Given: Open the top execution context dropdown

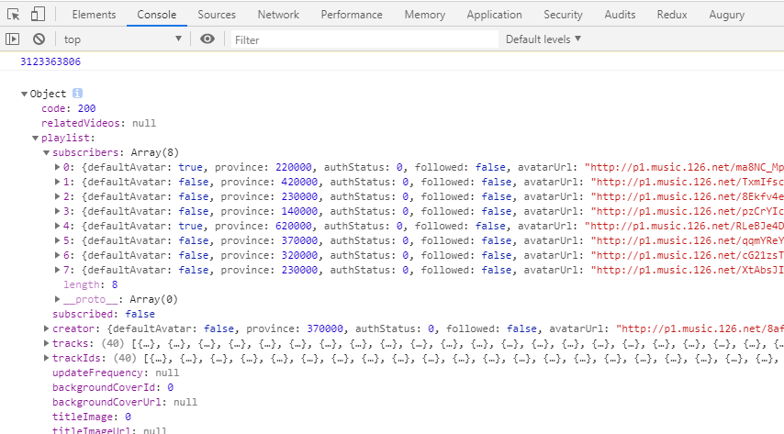Looking at the screenshot, I should pos(122,39).
